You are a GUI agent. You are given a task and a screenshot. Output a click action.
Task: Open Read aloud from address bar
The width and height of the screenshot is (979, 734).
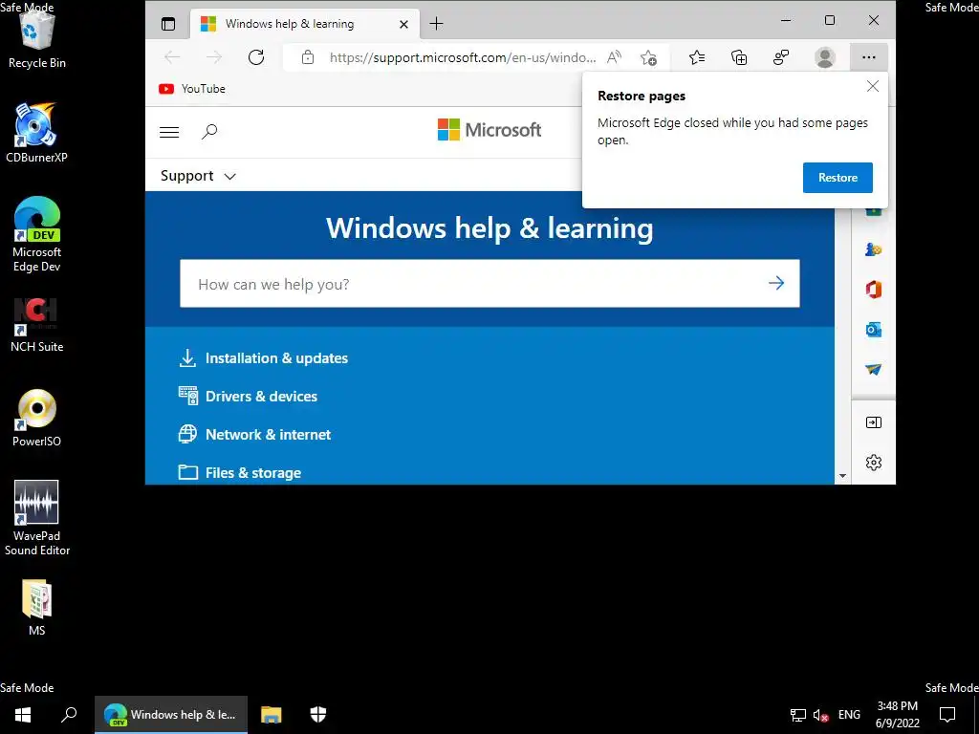(615, 57)
